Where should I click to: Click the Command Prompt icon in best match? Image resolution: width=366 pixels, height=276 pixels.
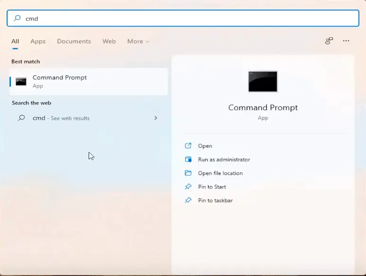pos(21,81)
